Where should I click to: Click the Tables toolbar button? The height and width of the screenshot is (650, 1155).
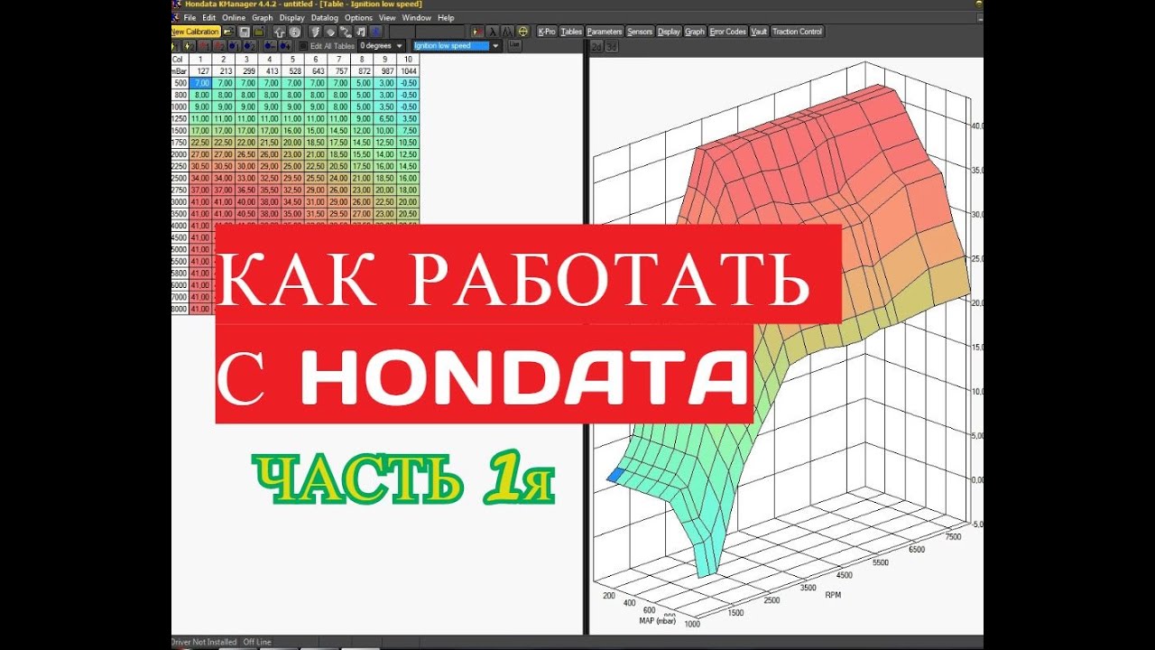(571, 32)
